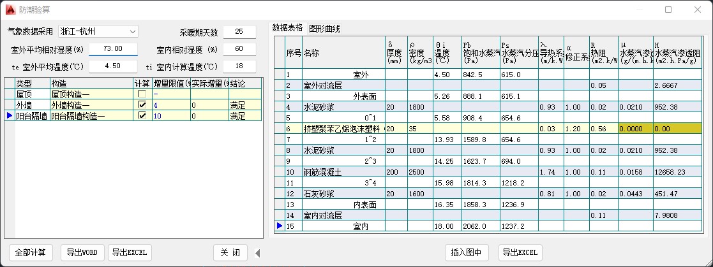
Task: Select the 数据表格 tab
Action: (x=287, y=28)
